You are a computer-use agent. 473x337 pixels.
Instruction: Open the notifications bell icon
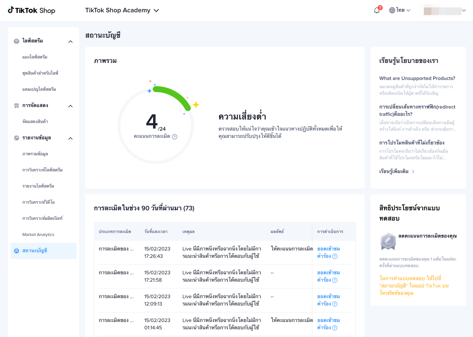coord(377,10)
